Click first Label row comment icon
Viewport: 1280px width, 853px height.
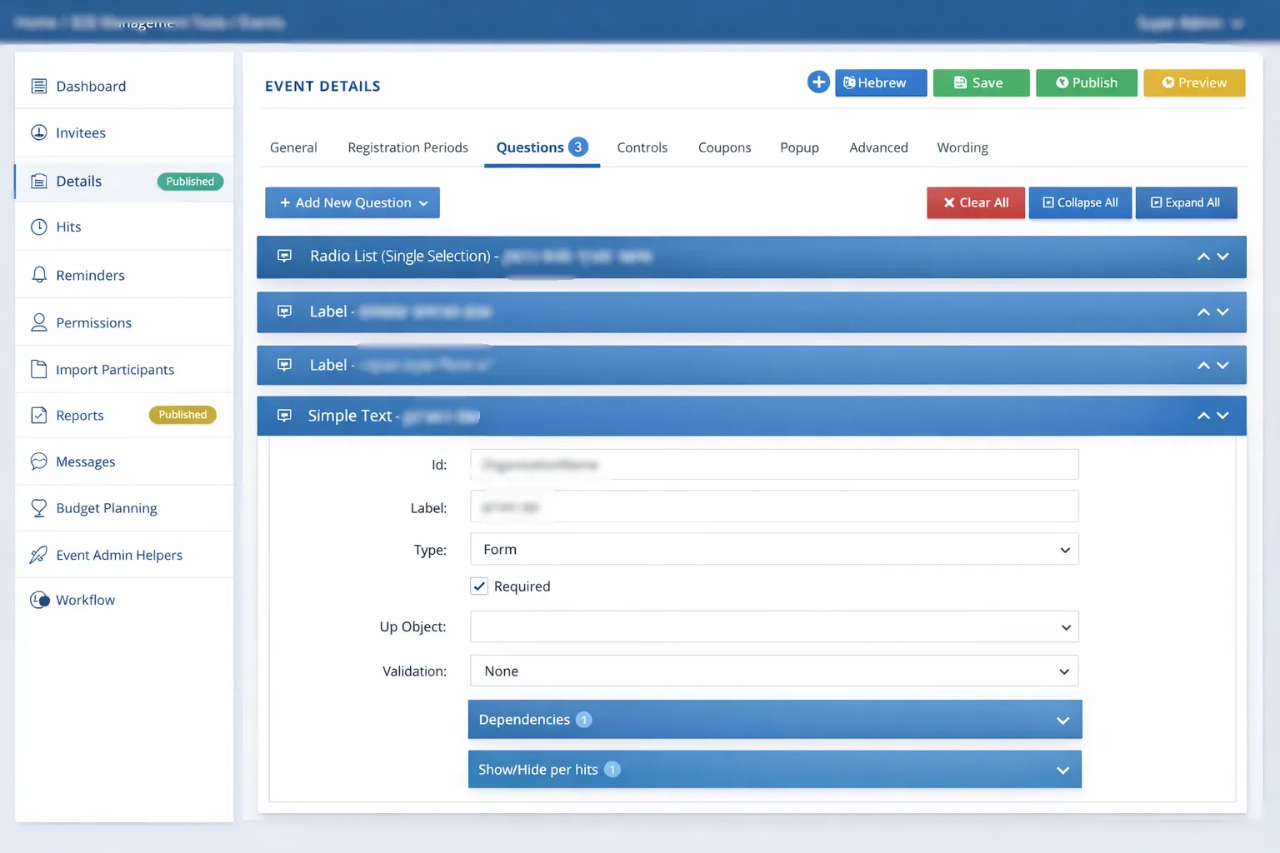pos(284,312)
